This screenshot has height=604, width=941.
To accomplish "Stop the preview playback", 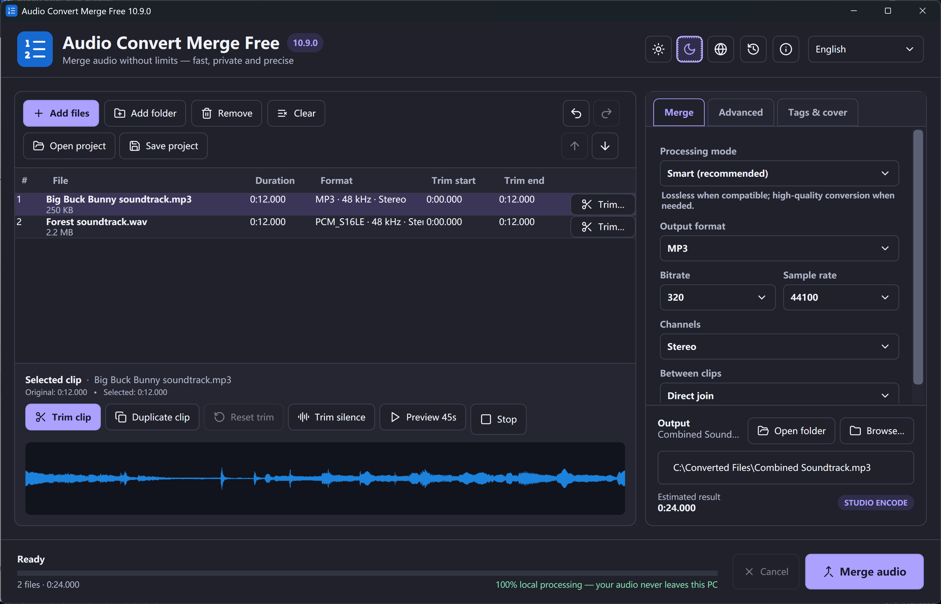I will click(498, 419).
